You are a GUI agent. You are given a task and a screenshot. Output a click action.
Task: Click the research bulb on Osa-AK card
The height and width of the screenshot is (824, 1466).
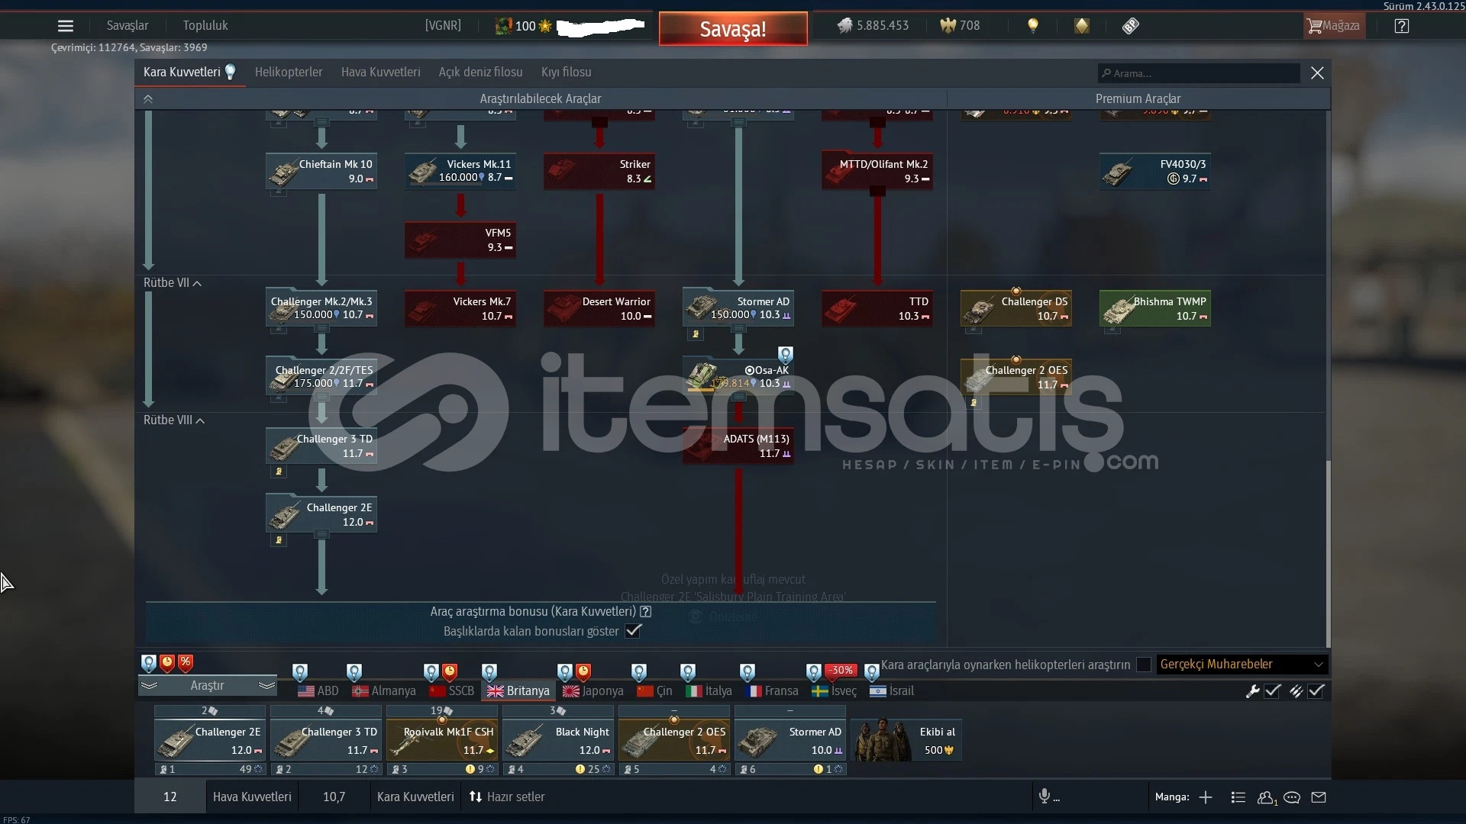tap(786, 355)
